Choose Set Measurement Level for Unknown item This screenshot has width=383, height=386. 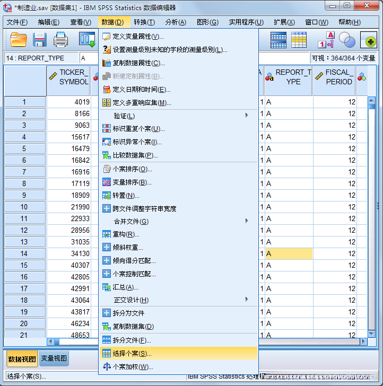point(178,50)
